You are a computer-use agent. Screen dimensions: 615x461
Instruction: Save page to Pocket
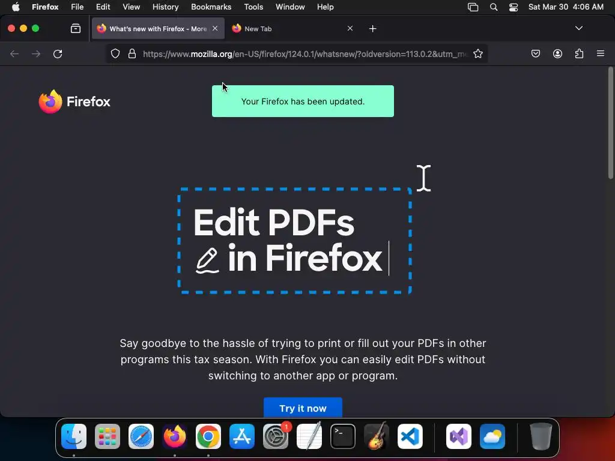(535, 53)
